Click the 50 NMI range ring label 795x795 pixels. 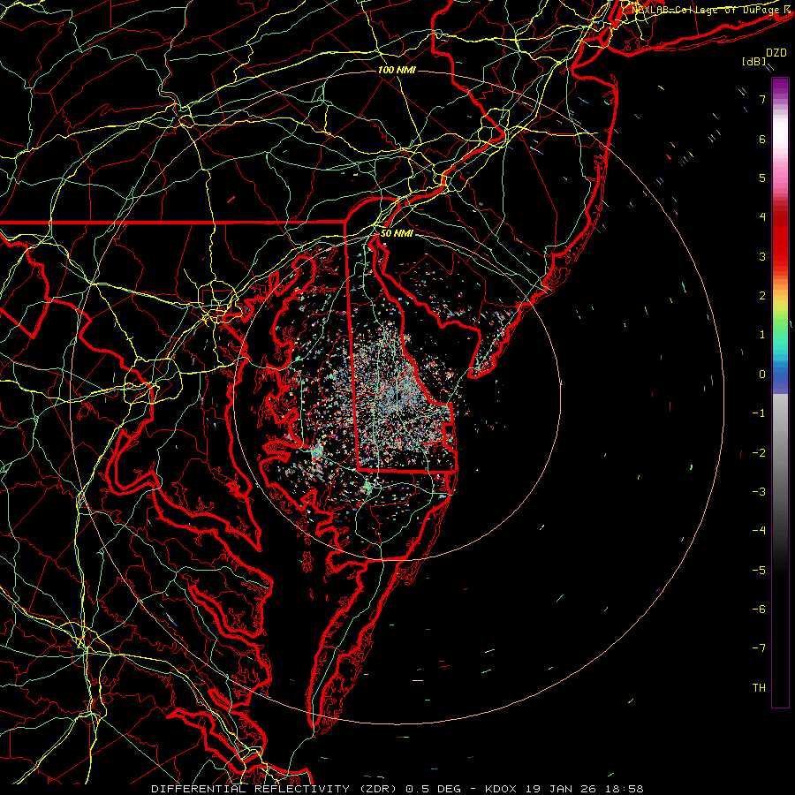397,234
